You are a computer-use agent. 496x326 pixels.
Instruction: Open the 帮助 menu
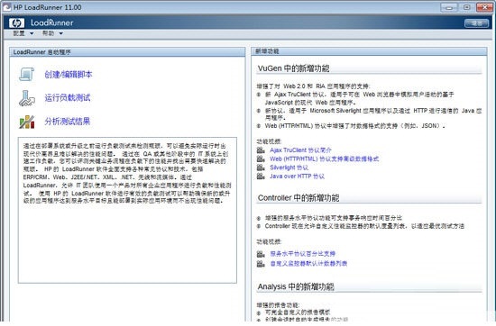[x=48, y=33]
